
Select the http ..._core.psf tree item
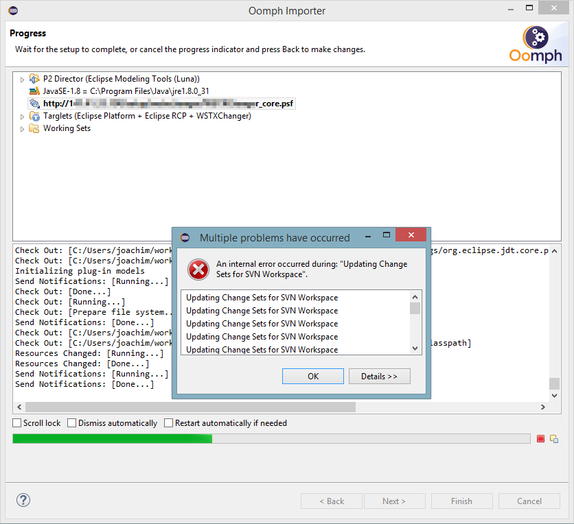pyautogui.click(x=168, y=104)
